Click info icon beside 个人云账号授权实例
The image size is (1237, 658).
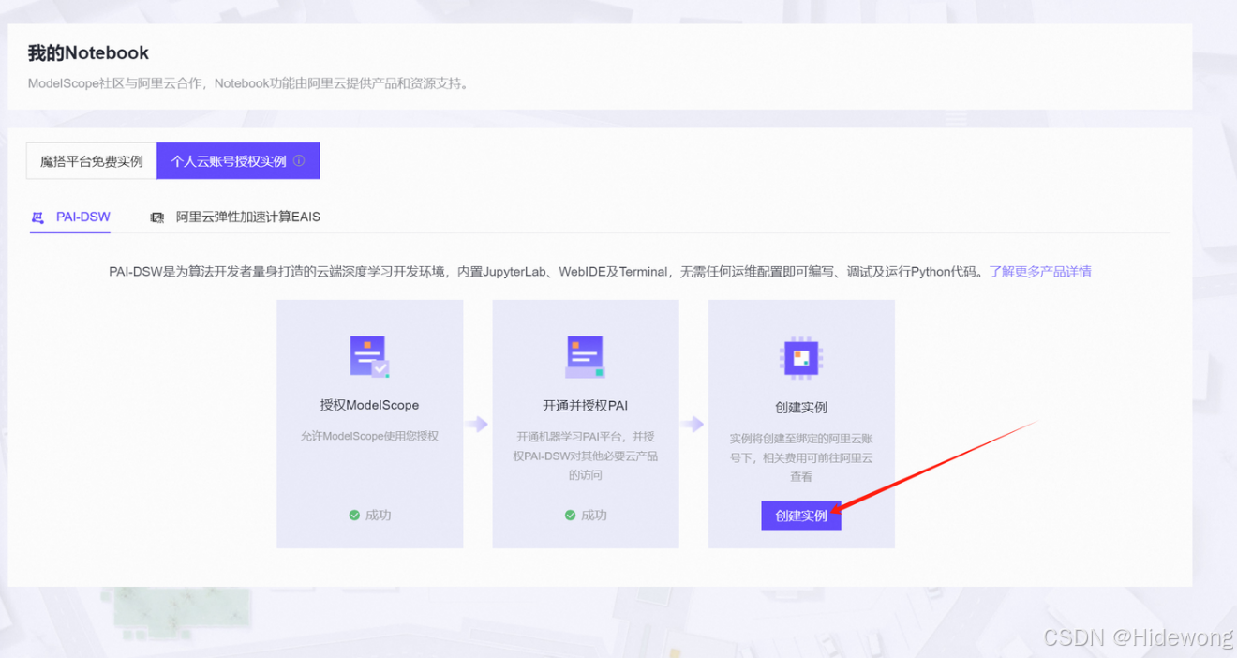[299, 161]
